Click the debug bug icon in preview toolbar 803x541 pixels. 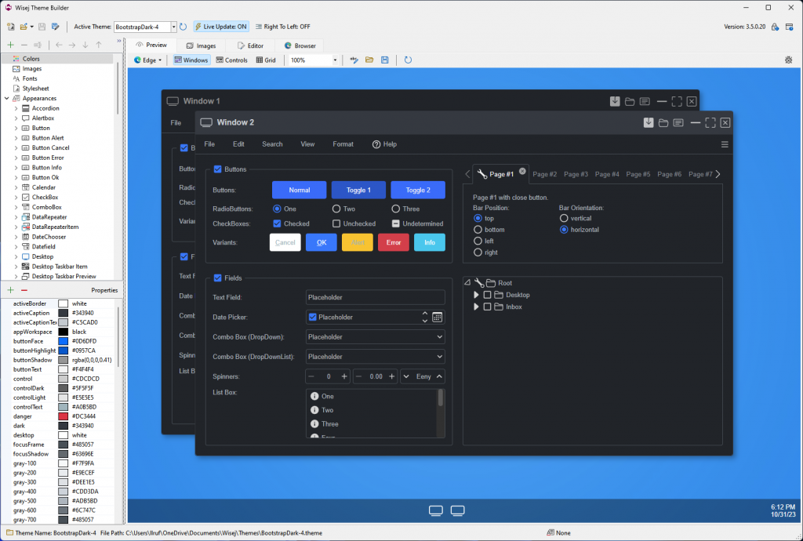click(x=788, y=60)
